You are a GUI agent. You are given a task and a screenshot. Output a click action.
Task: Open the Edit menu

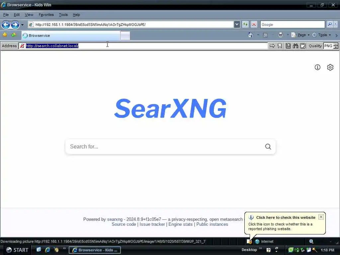[17, 15]
